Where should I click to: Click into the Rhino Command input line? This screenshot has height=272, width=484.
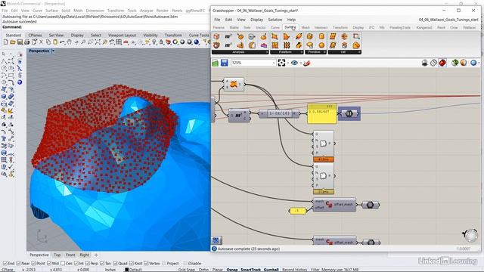[116, 27]
